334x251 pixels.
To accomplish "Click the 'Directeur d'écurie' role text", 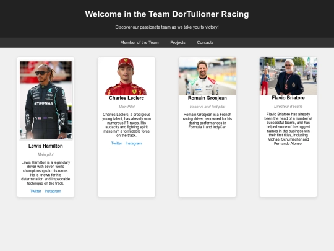I will tap(288, 107).
